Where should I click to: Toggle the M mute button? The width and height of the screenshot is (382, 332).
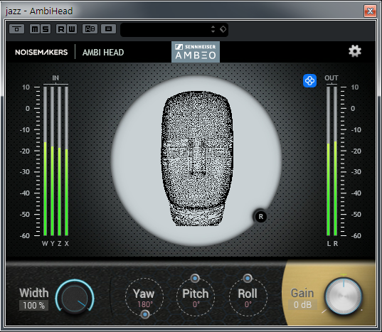pos(35,29)
